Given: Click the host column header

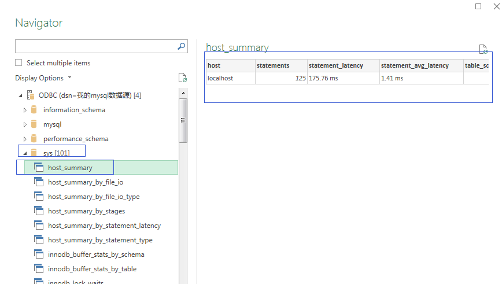Looking at the screenshot, I should (x=231, y=65).
